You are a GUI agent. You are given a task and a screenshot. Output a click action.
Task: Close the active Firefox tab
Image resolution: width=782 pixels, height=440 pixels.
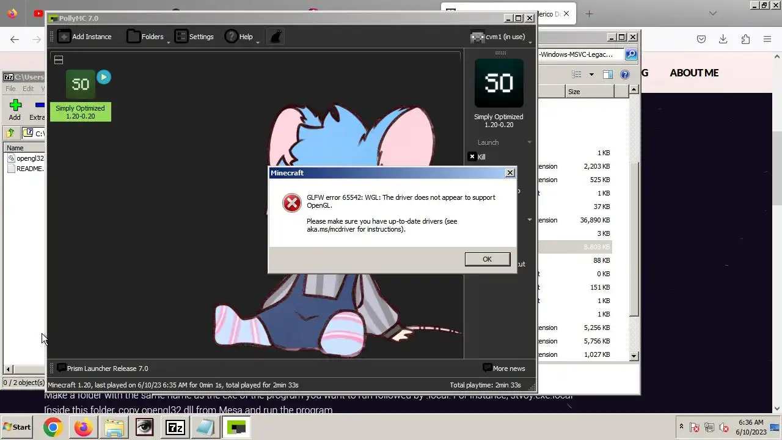(x=566, y=13)
